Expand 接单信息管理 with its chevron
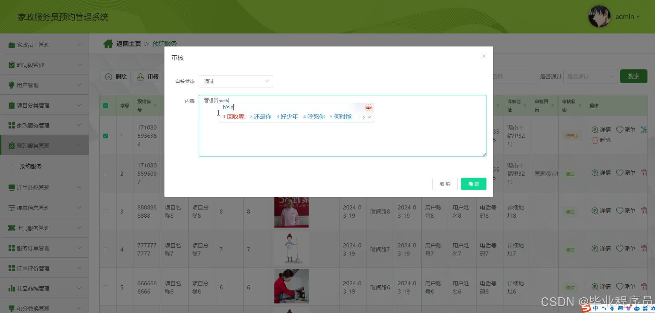 (79, 208)
